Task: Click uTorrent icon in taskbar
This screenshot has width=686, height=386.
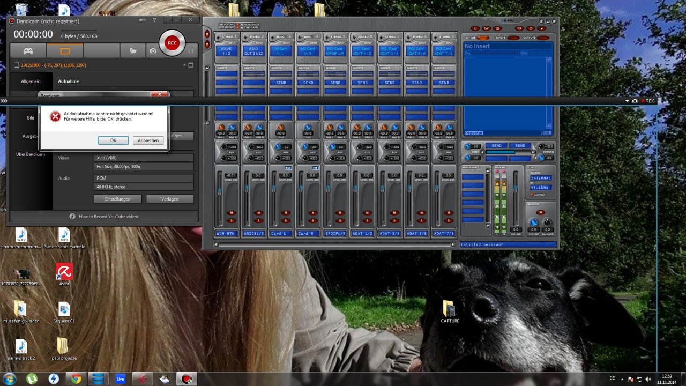Action: pos(32,378)
